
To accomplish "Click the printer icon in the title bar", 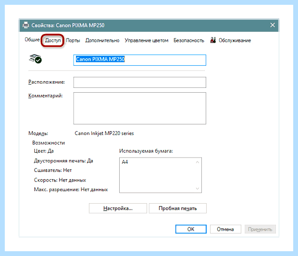I will 25,25.
